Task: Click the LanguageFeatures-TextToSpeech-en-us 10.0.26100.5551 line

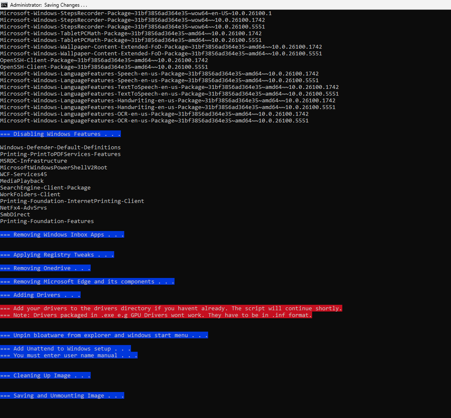Action: (169, 94)
